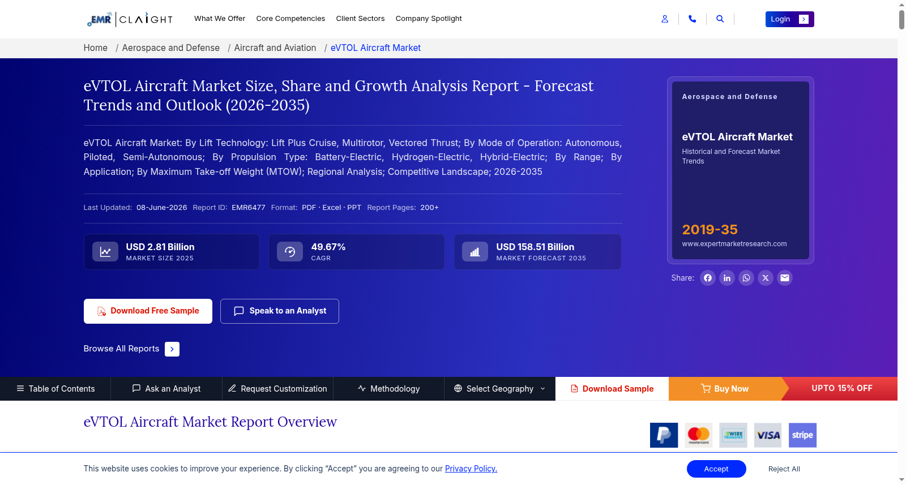906x485 pixels.
Task: Click the Login button
Action: point(789,19)
